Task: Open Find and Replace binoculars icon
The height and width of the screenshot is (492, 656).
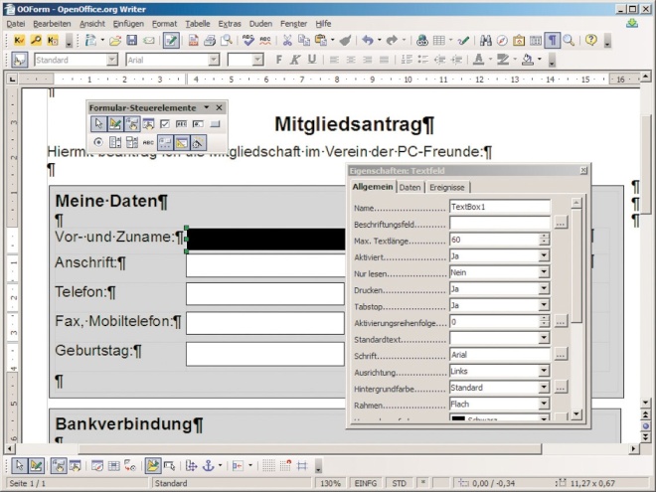Action: click(x=485, y=40)
